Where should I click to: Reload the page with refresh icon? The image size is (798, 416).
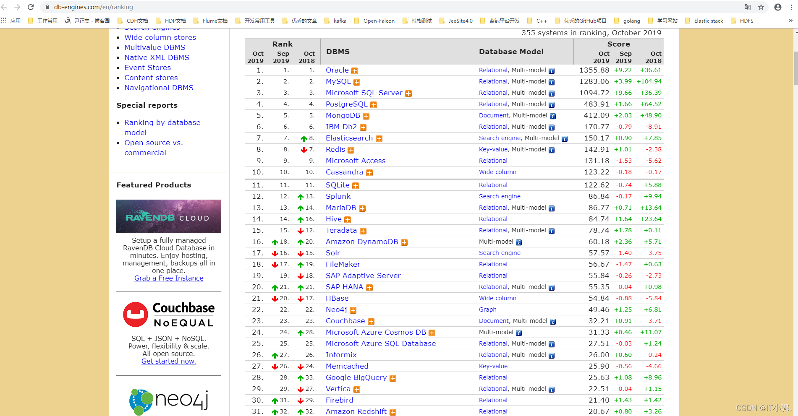point(31,7)
